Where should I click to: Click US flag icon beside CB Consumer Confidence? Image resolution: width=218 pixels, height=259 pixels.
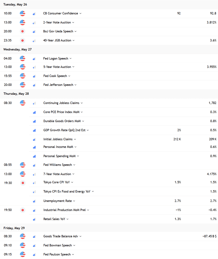[22, 13]
